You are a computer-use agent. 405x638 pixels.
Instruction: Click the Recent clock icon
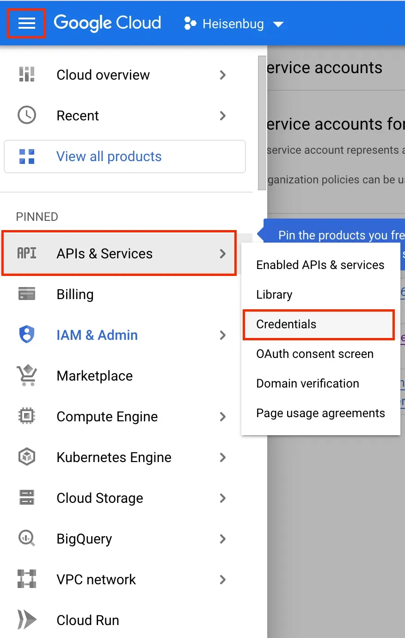coord(27,115)
